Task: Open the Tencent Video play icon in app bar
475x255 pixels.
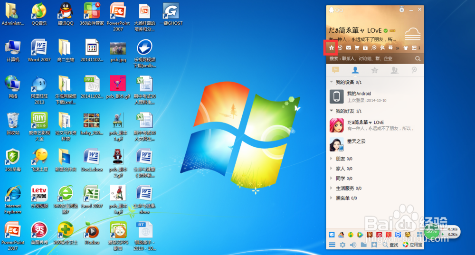Action: tap(360, 235)
